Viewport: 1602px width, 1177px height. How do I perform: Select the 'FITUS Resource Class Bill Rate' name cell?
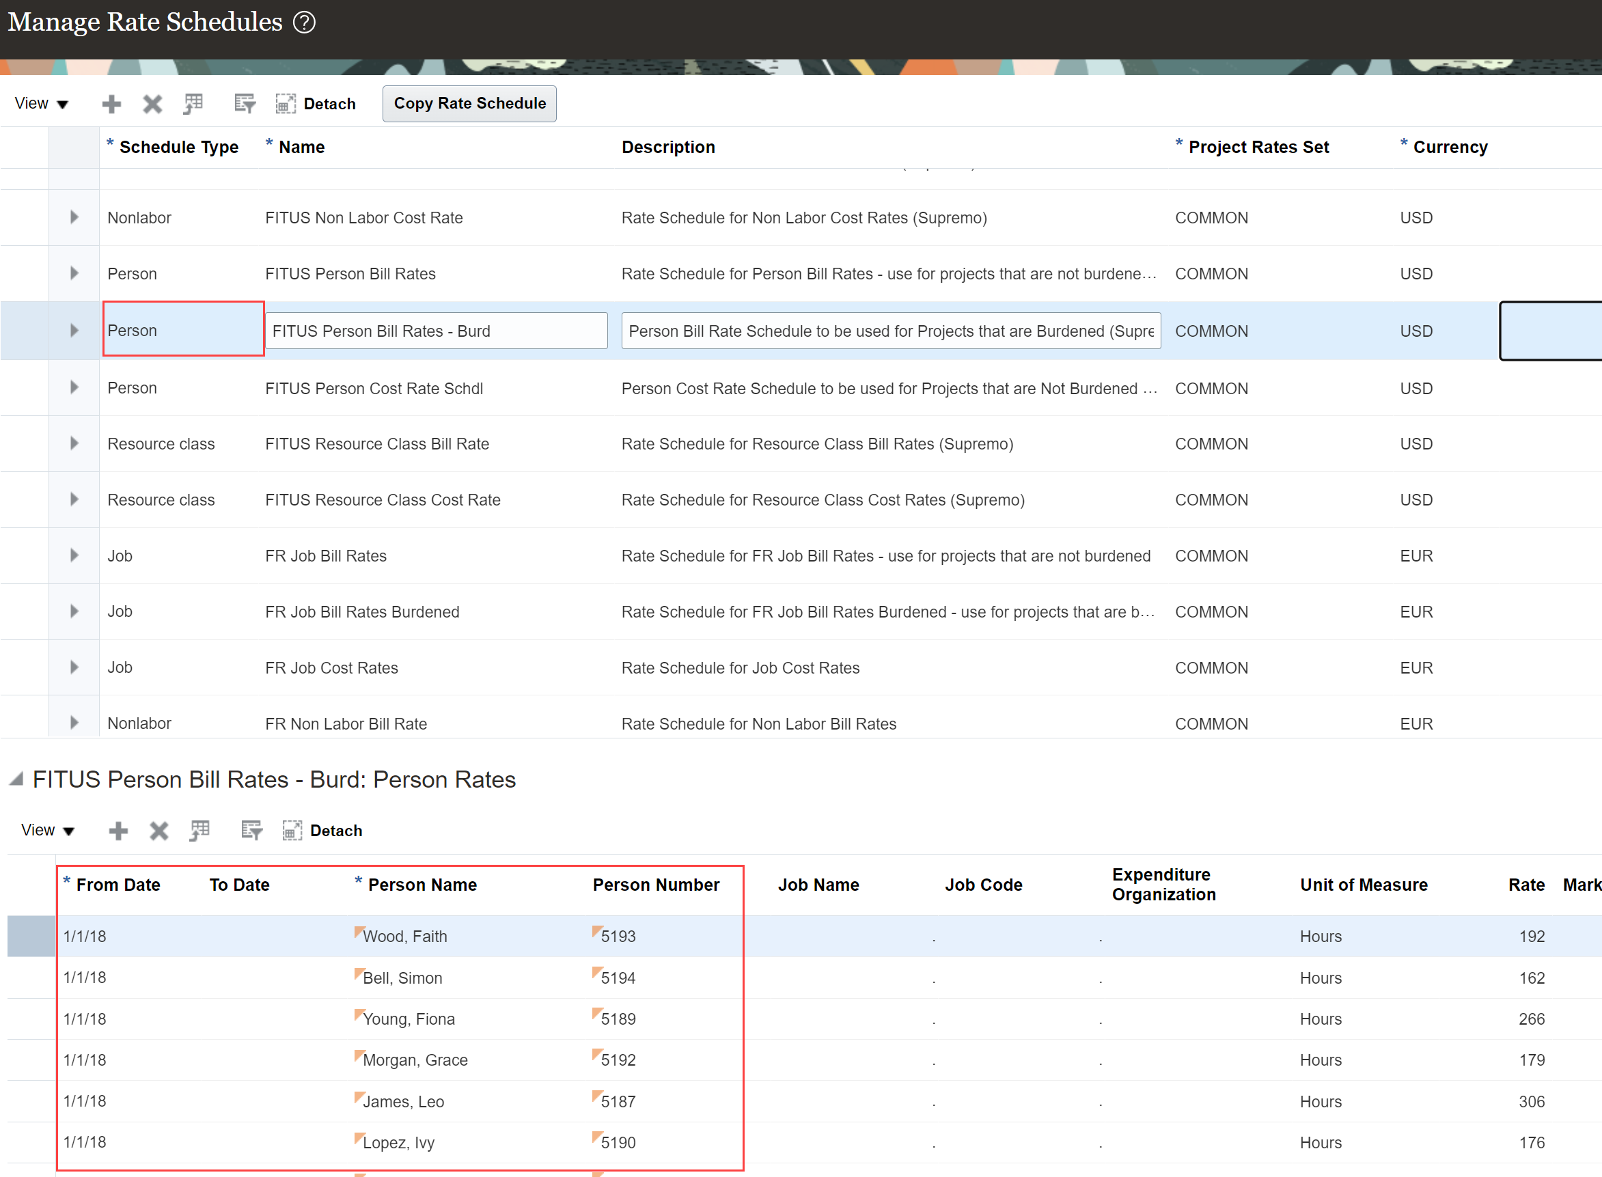point(377,444)
